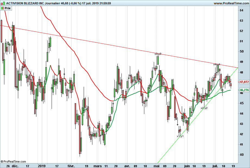Click the Prix indicator label
The image size is (250, 168).
point(8,8)
